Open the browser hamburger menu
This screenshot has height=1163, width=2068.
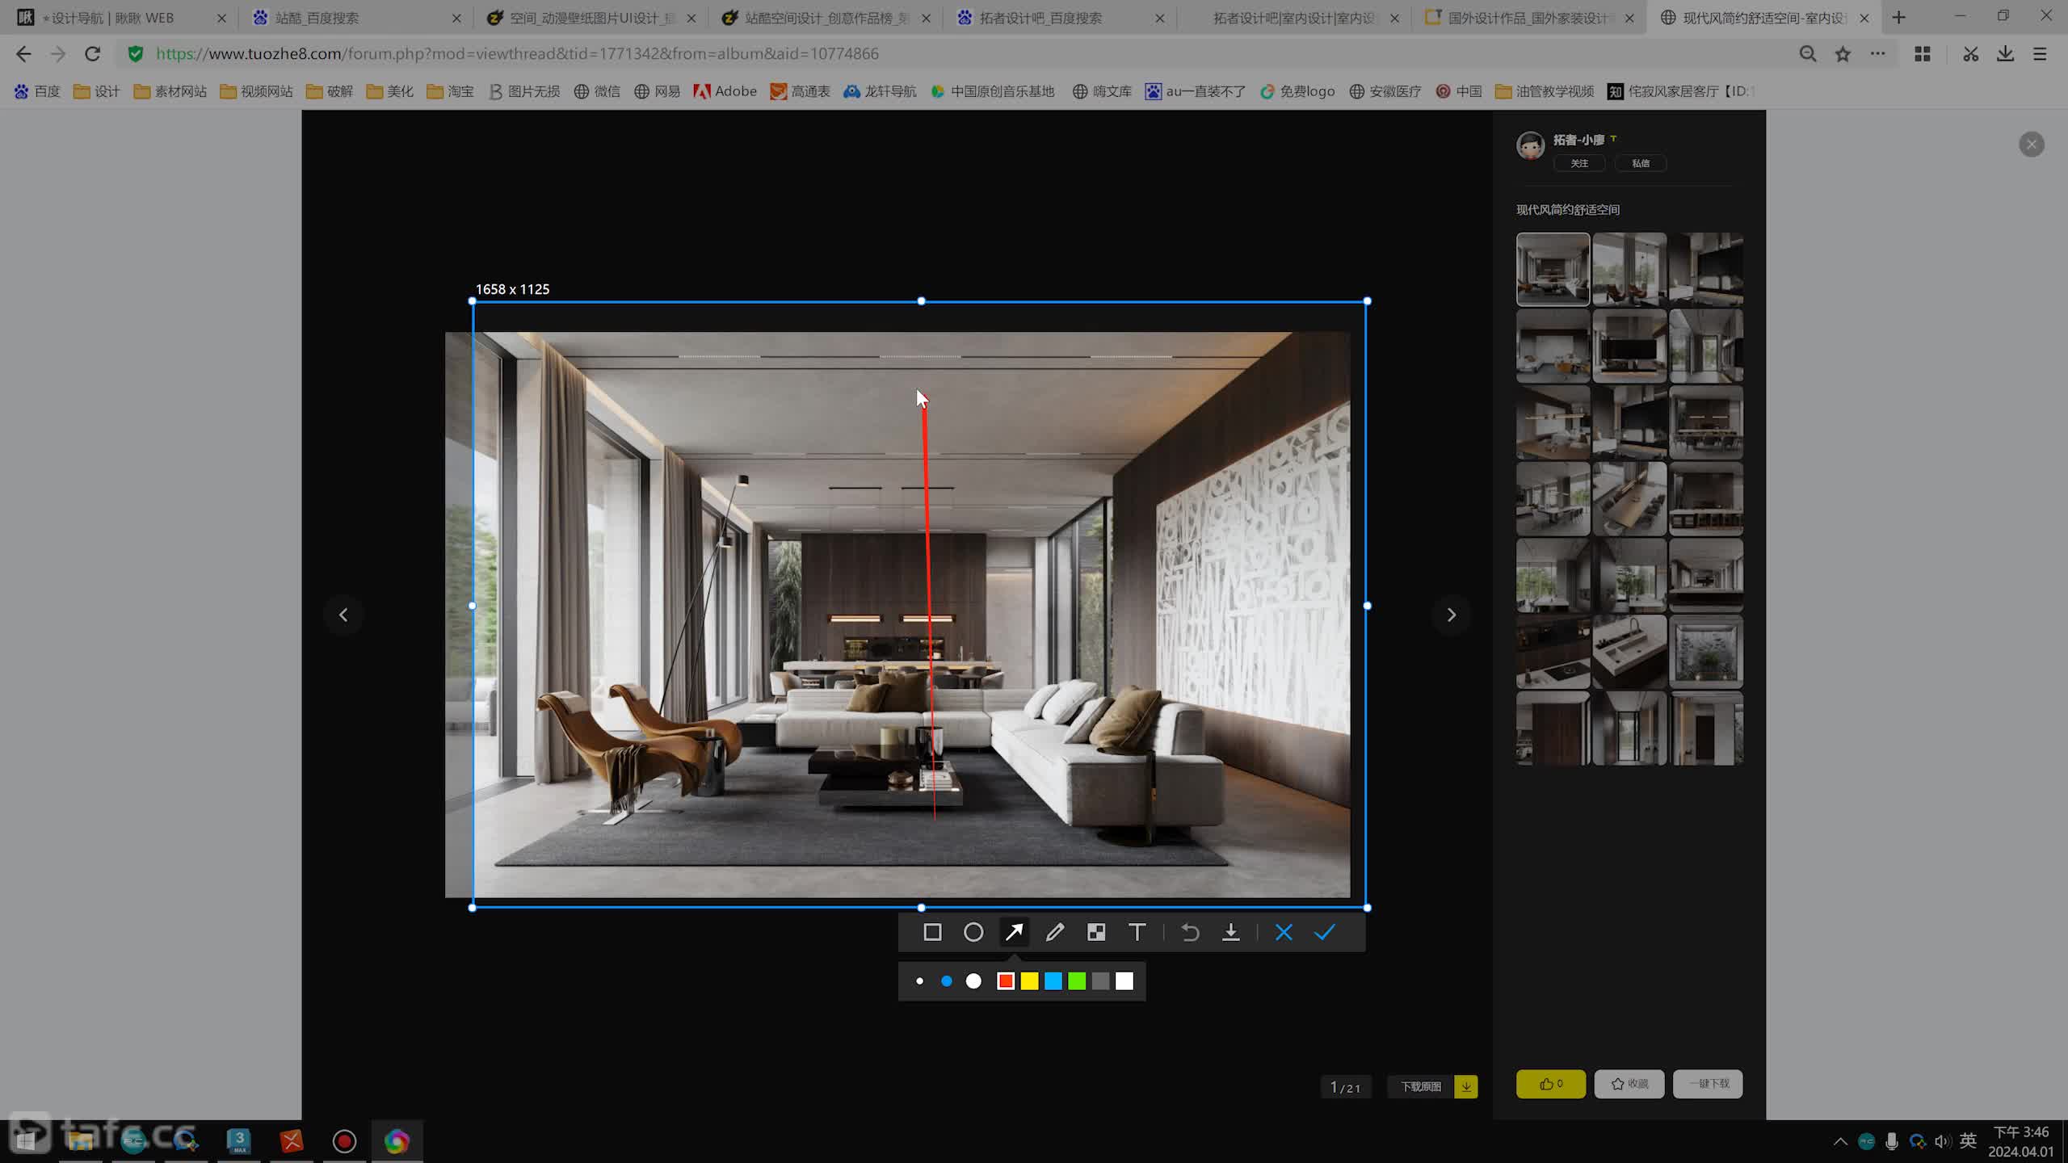(2040, 54)
